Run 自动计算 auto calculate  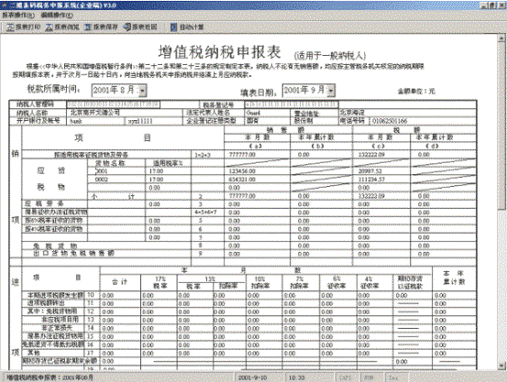point(187,27)
